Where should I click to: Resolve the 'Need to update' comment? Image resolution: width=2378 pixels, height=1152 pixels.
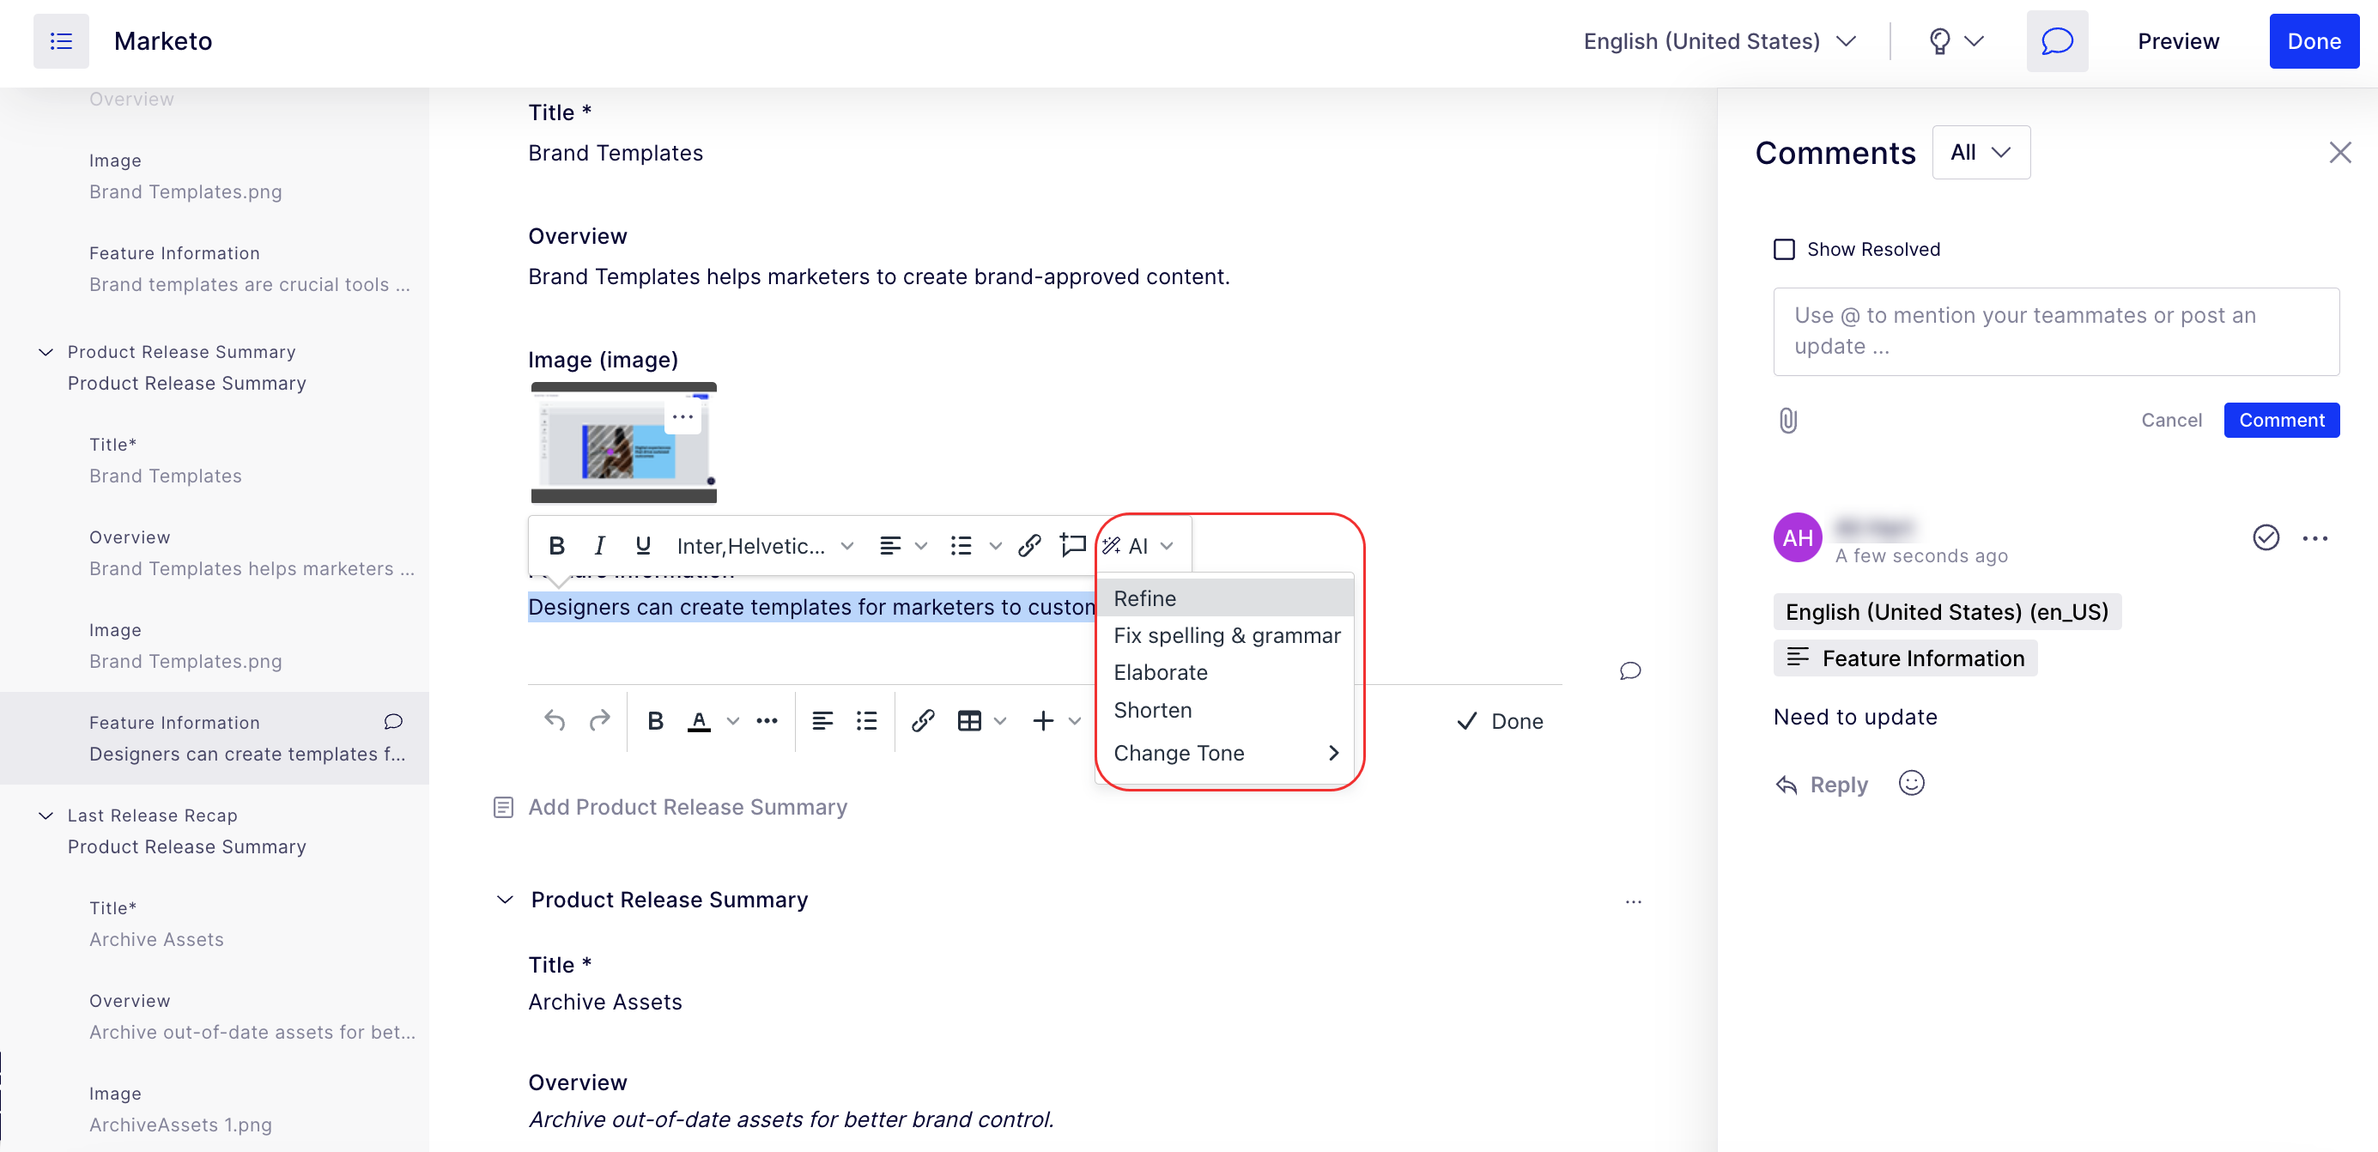point(2266,537)
